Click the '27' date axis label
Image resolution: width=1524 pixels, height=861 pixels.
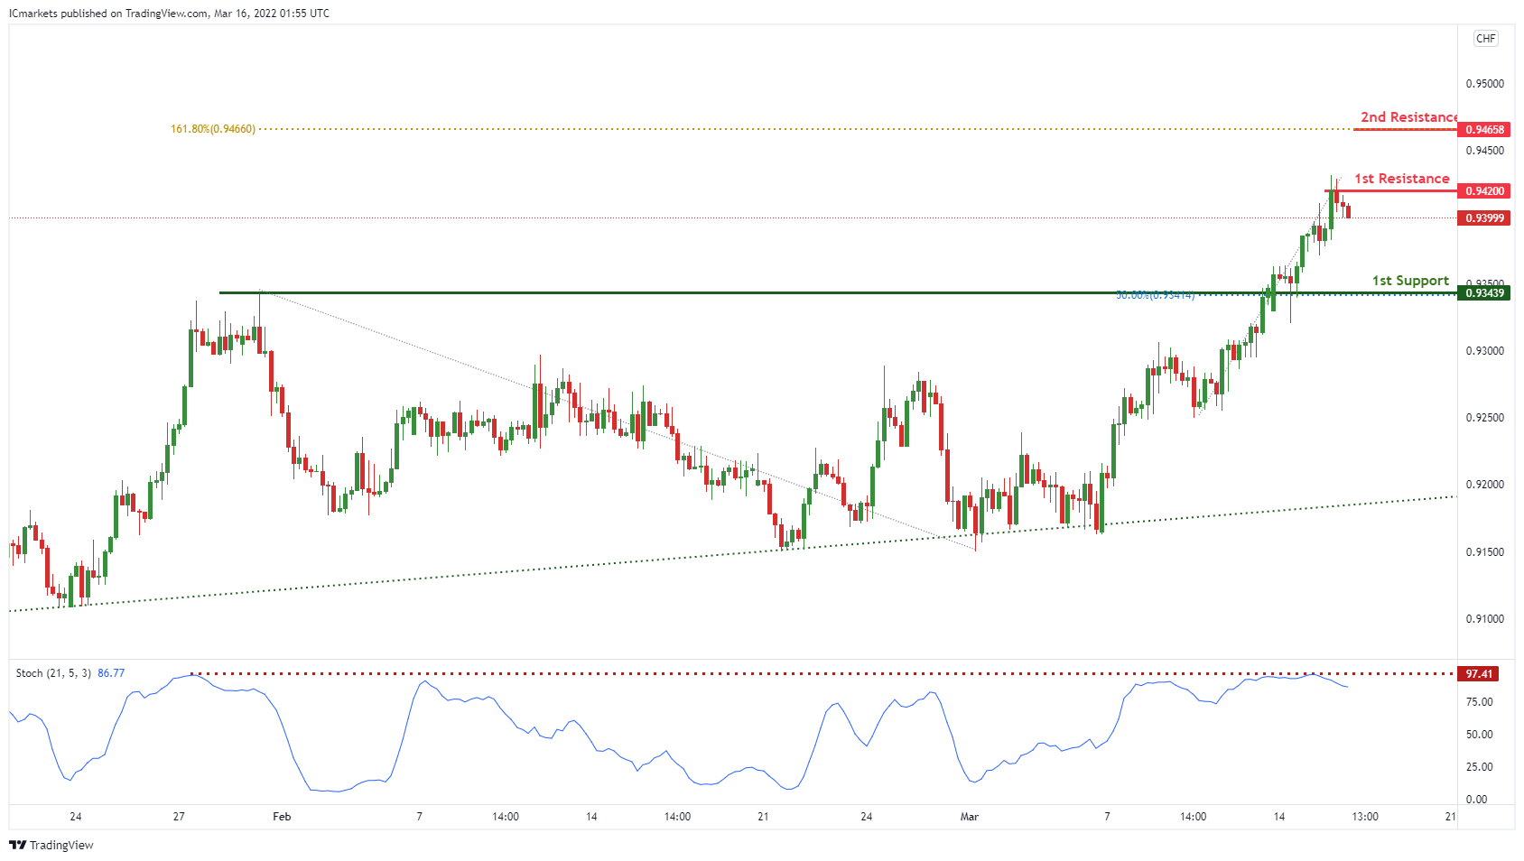179,817
